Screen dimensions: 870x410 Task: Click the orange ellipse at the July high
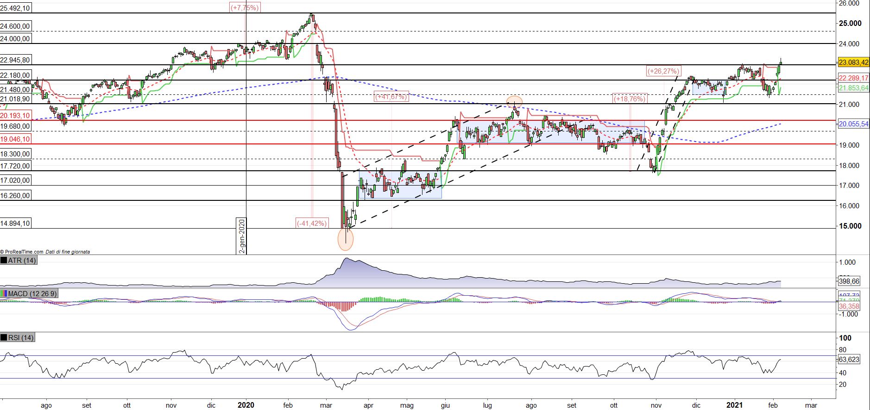515,101
